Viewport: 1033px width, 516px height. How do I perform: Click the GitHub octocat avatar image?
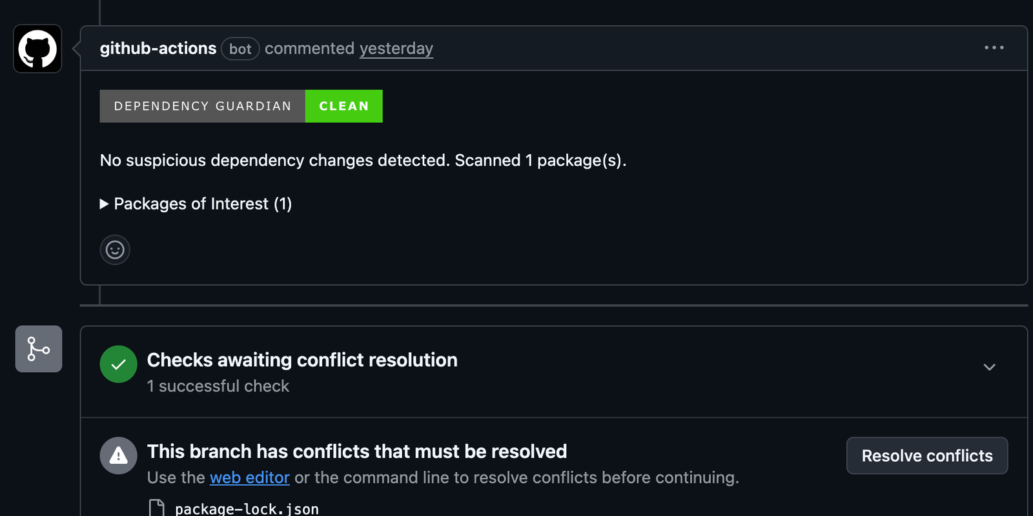pos(37,48)
